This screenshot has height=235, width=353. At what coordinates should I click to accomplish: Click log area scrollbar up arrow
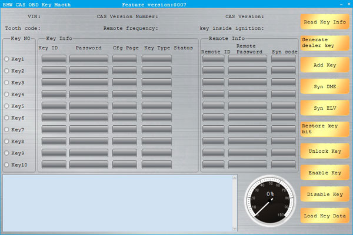pyautogui.click(x=235, y=177)
